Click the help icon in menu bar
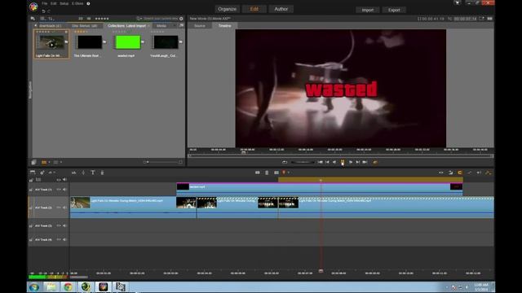 (x=88, y=3)
